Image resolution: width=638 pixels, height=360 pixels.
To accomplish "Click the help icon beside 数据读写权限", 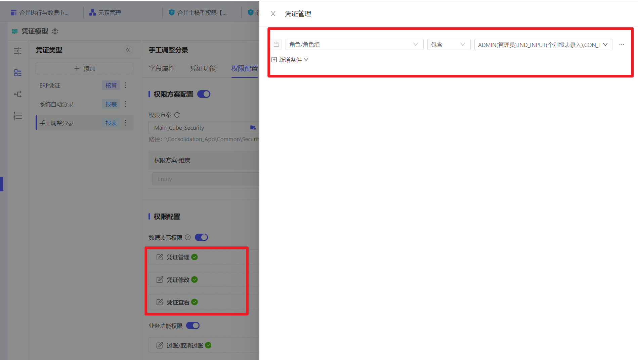I will tap(188, 237).
